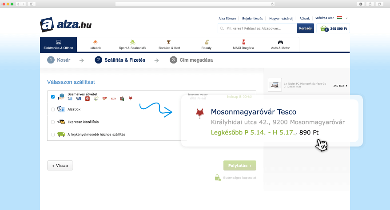Open the Elektronika & Otthon category
This screenshot has width=390, height=210.
[x=59, y=44]
